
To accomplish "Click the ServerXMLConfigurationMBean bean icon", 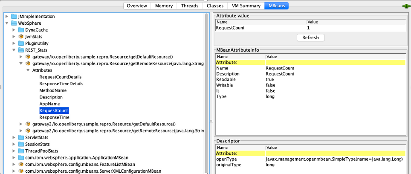I will [x=21, y=171].
